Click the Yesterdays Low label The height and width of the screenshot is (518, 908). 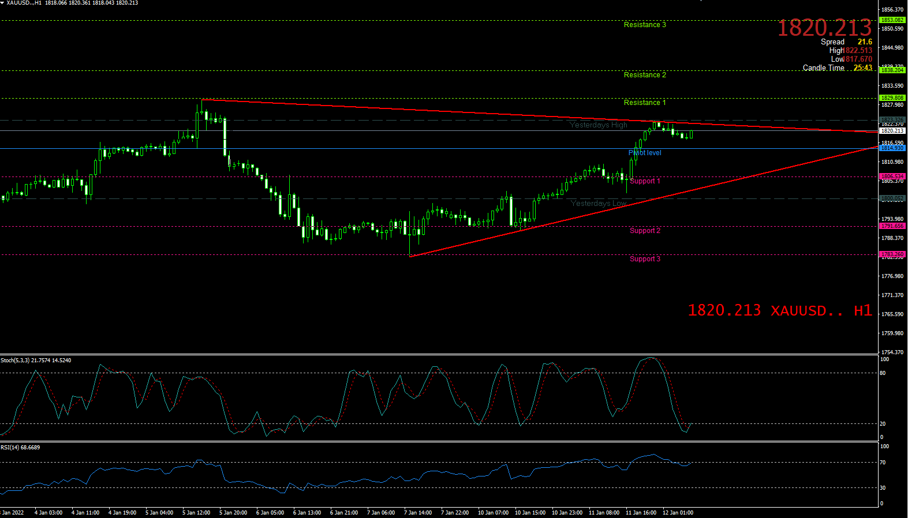598,204
